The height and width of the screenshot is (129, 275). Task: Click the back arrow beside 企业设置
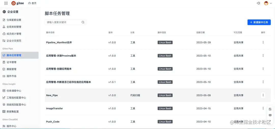[4, 12]
